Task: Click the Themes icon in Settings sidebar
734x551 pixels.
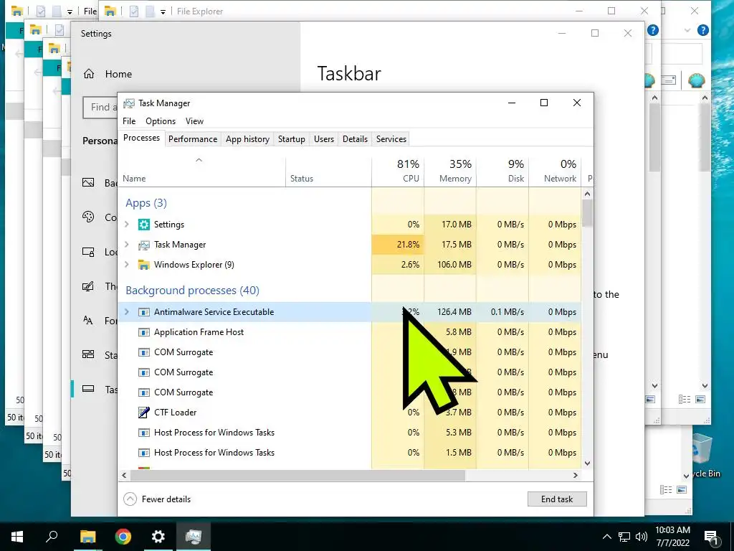Action: (88, 286)
